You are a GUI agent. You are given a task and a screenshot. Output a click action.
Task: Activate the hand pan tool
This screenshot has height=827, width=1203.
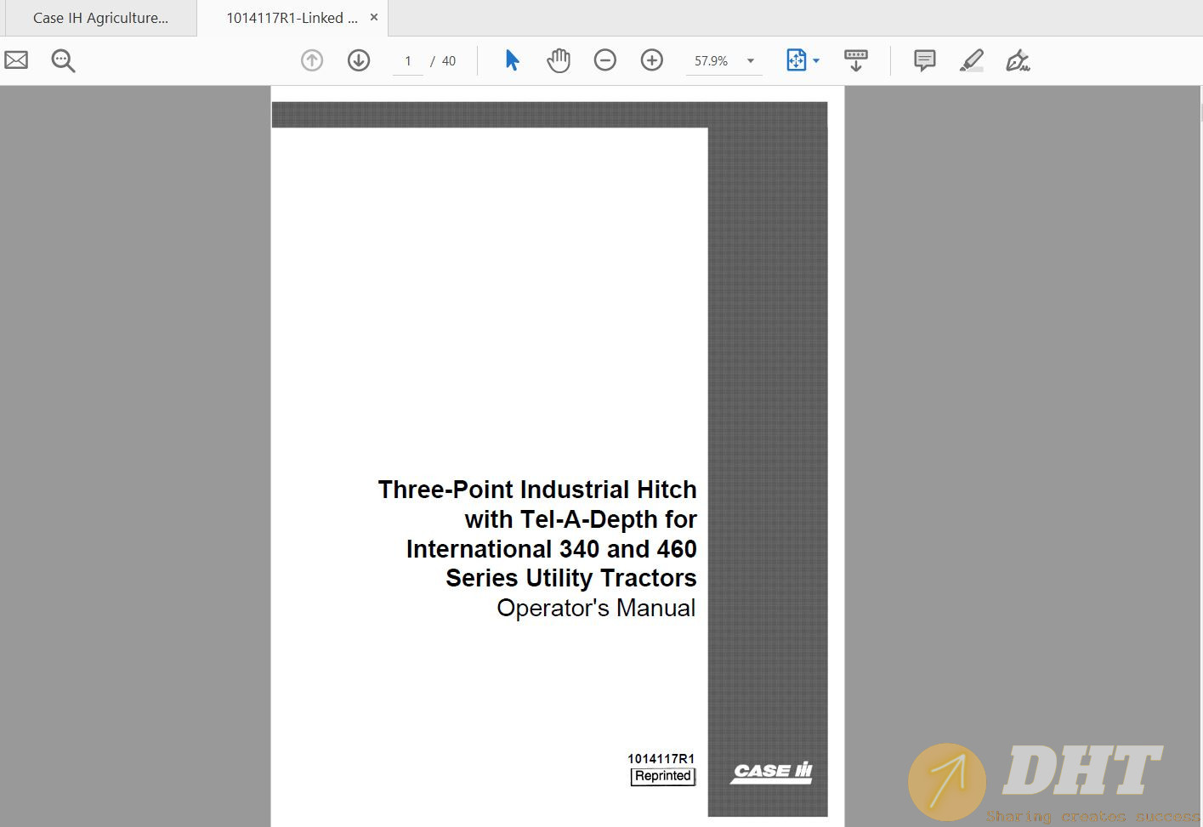(559, 60)
